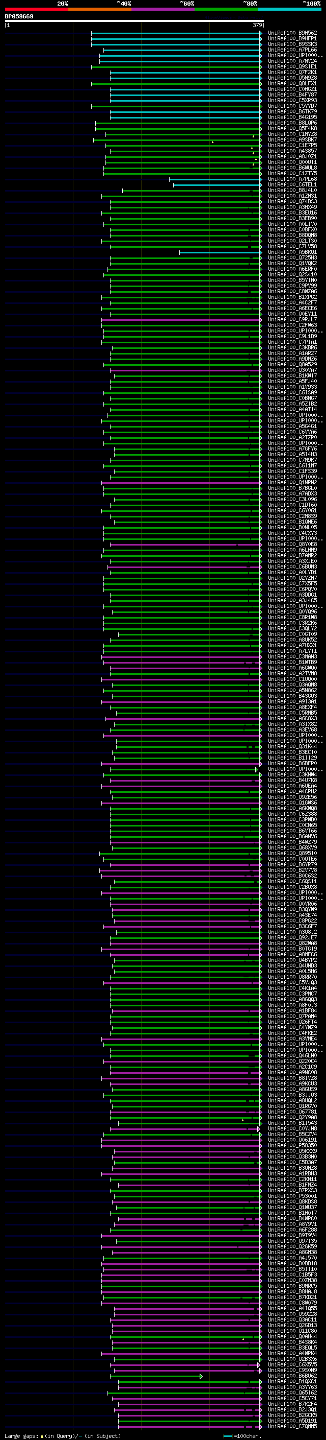The width and height of the screenshot is (326, 1440).
Task: Open hit UniRef100_B9M562
Action: [292, 33]
